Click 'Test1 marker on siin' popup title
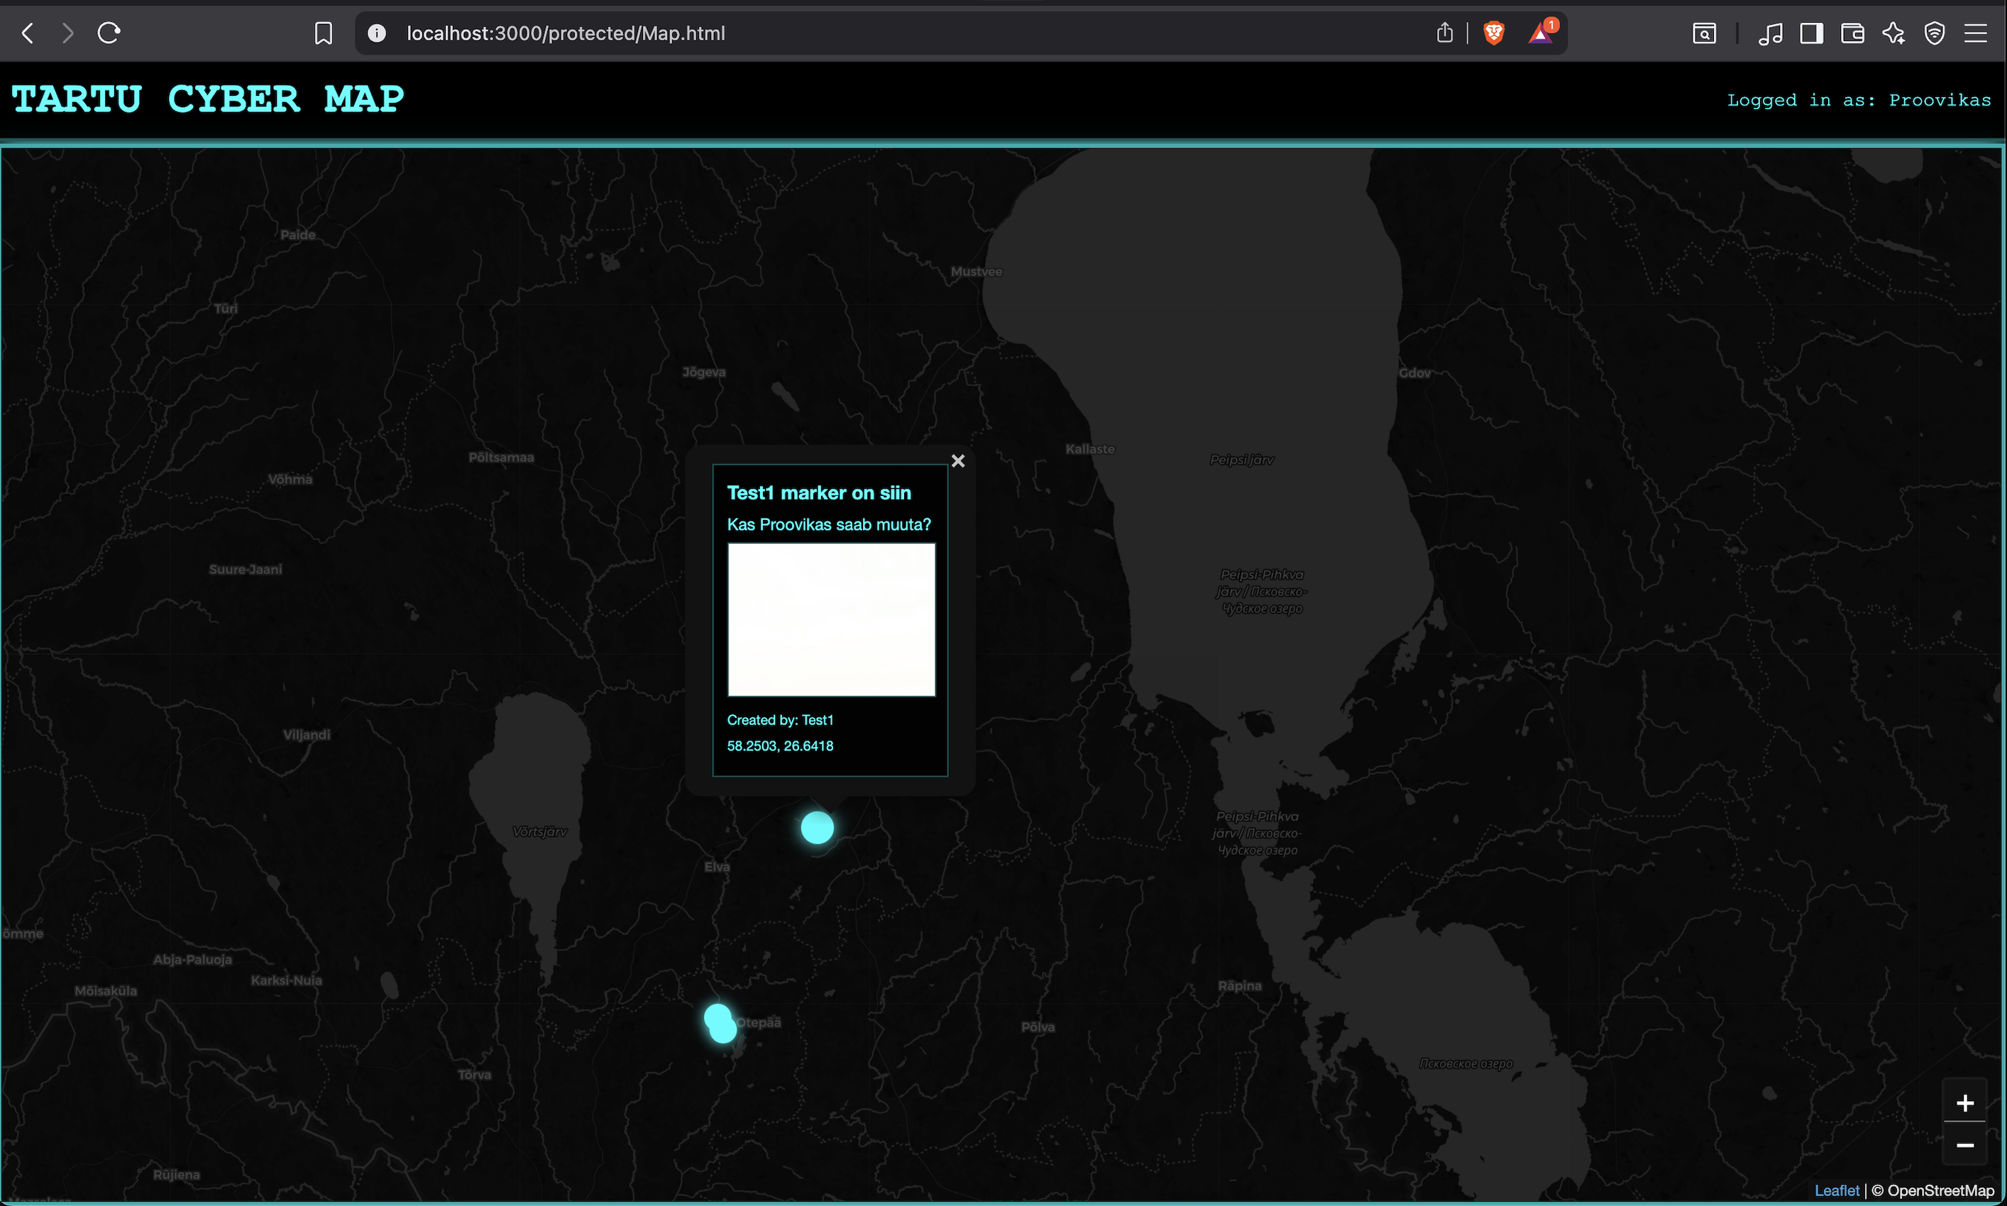Image resolution: width=2007 pixels, height=1206 pixels. point(820,492)
